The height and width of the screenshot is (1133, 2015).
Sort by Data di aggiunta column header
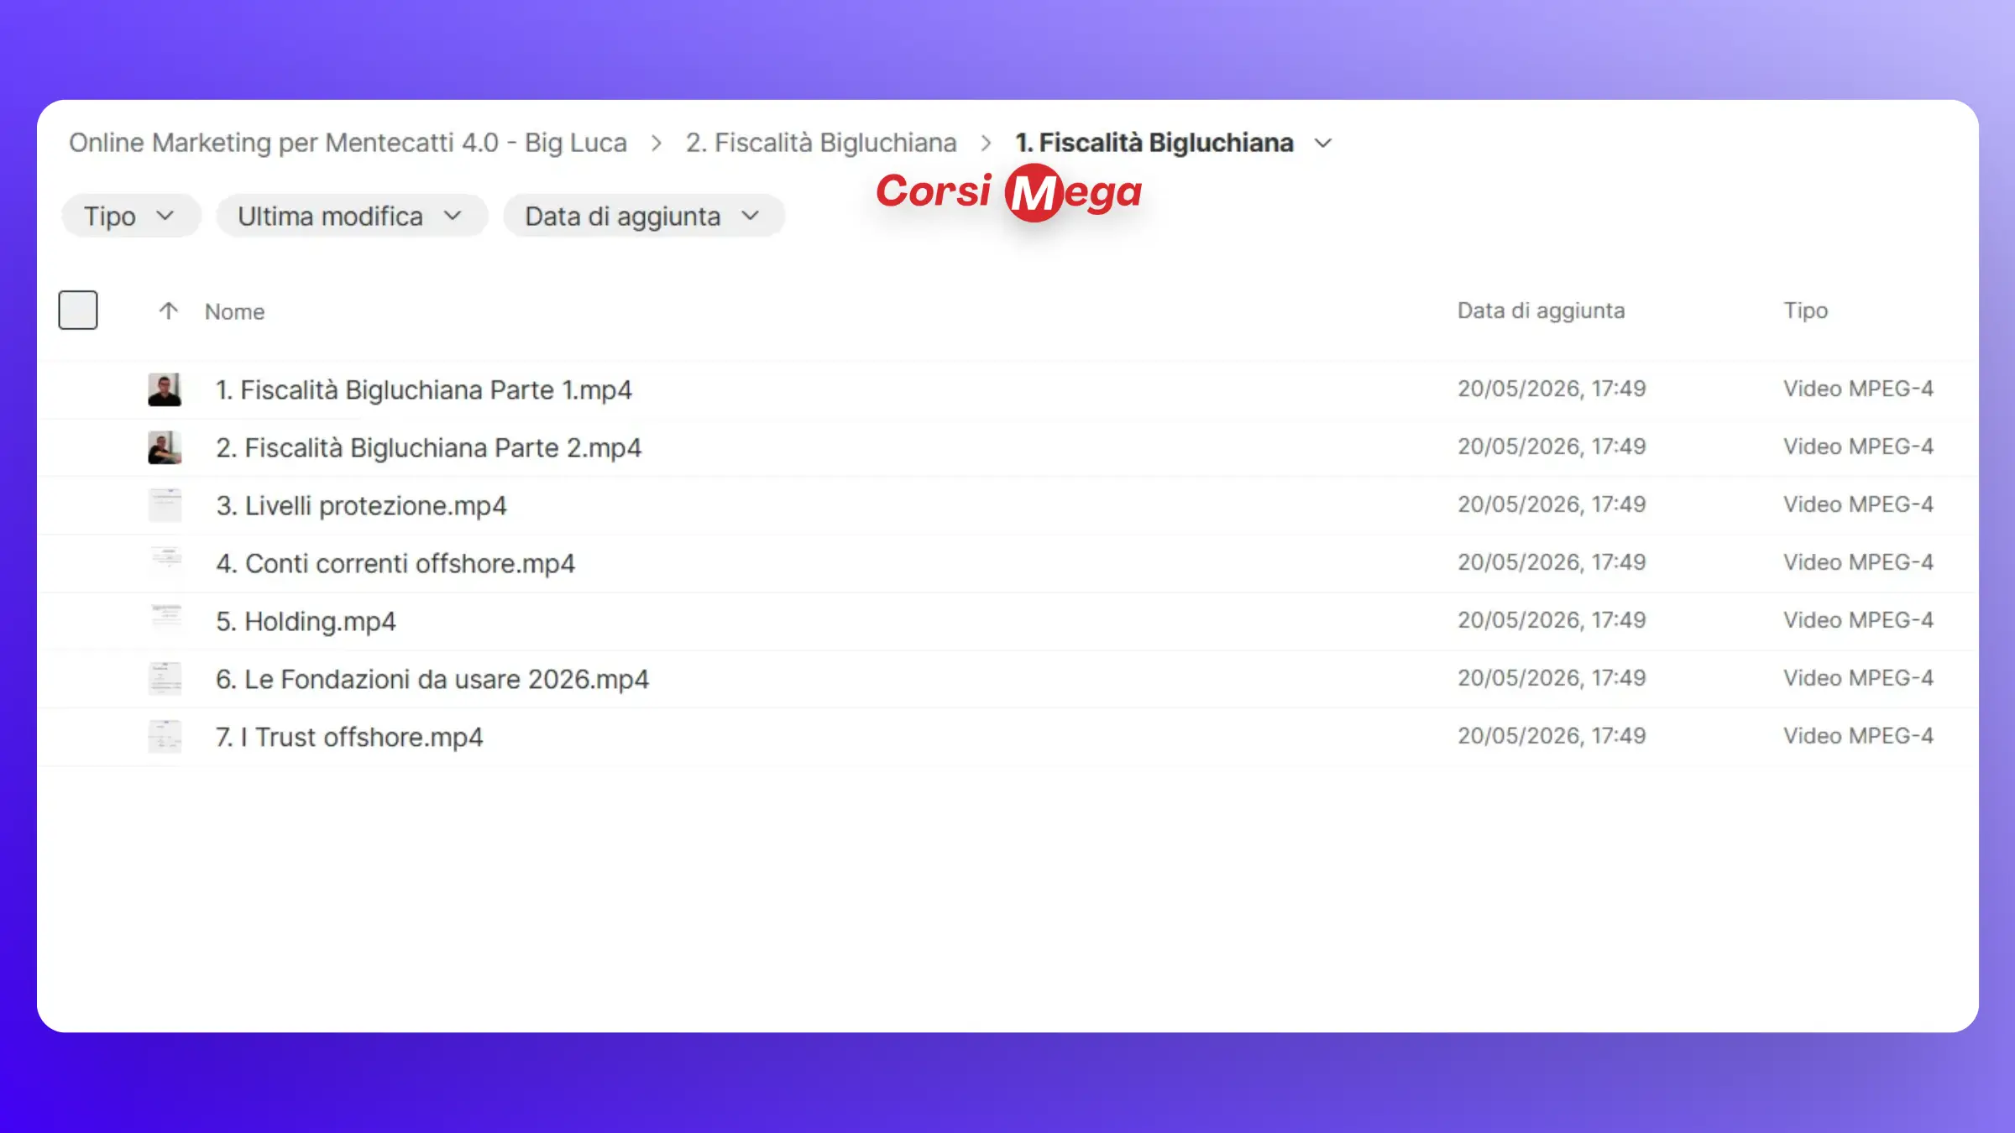click(x=1541, y=311)
